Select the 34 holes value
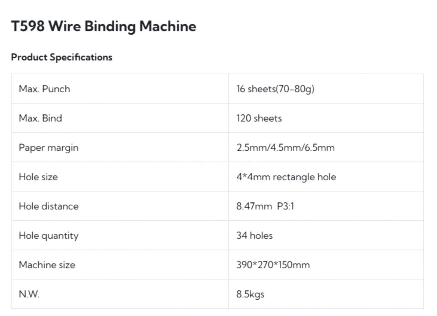 point(254,236)
